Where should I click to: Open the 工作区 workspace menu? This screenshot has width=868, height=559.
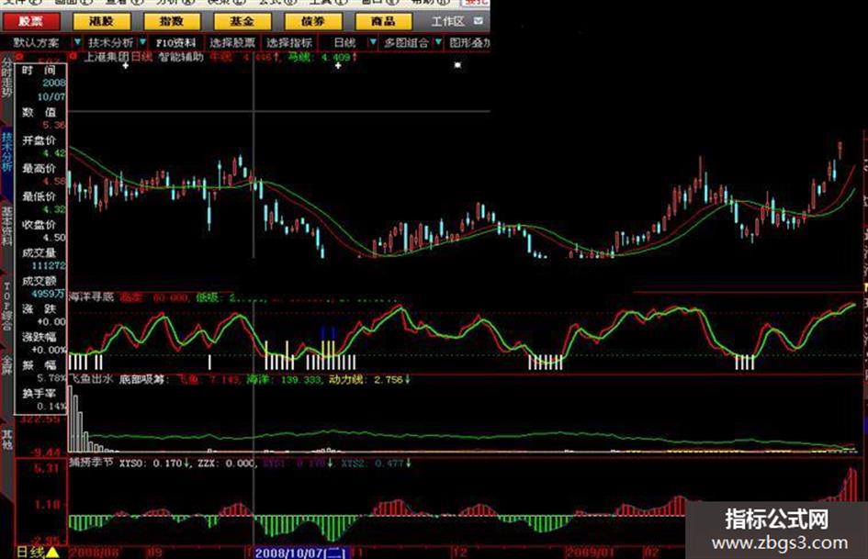click(x=448, y=22)
